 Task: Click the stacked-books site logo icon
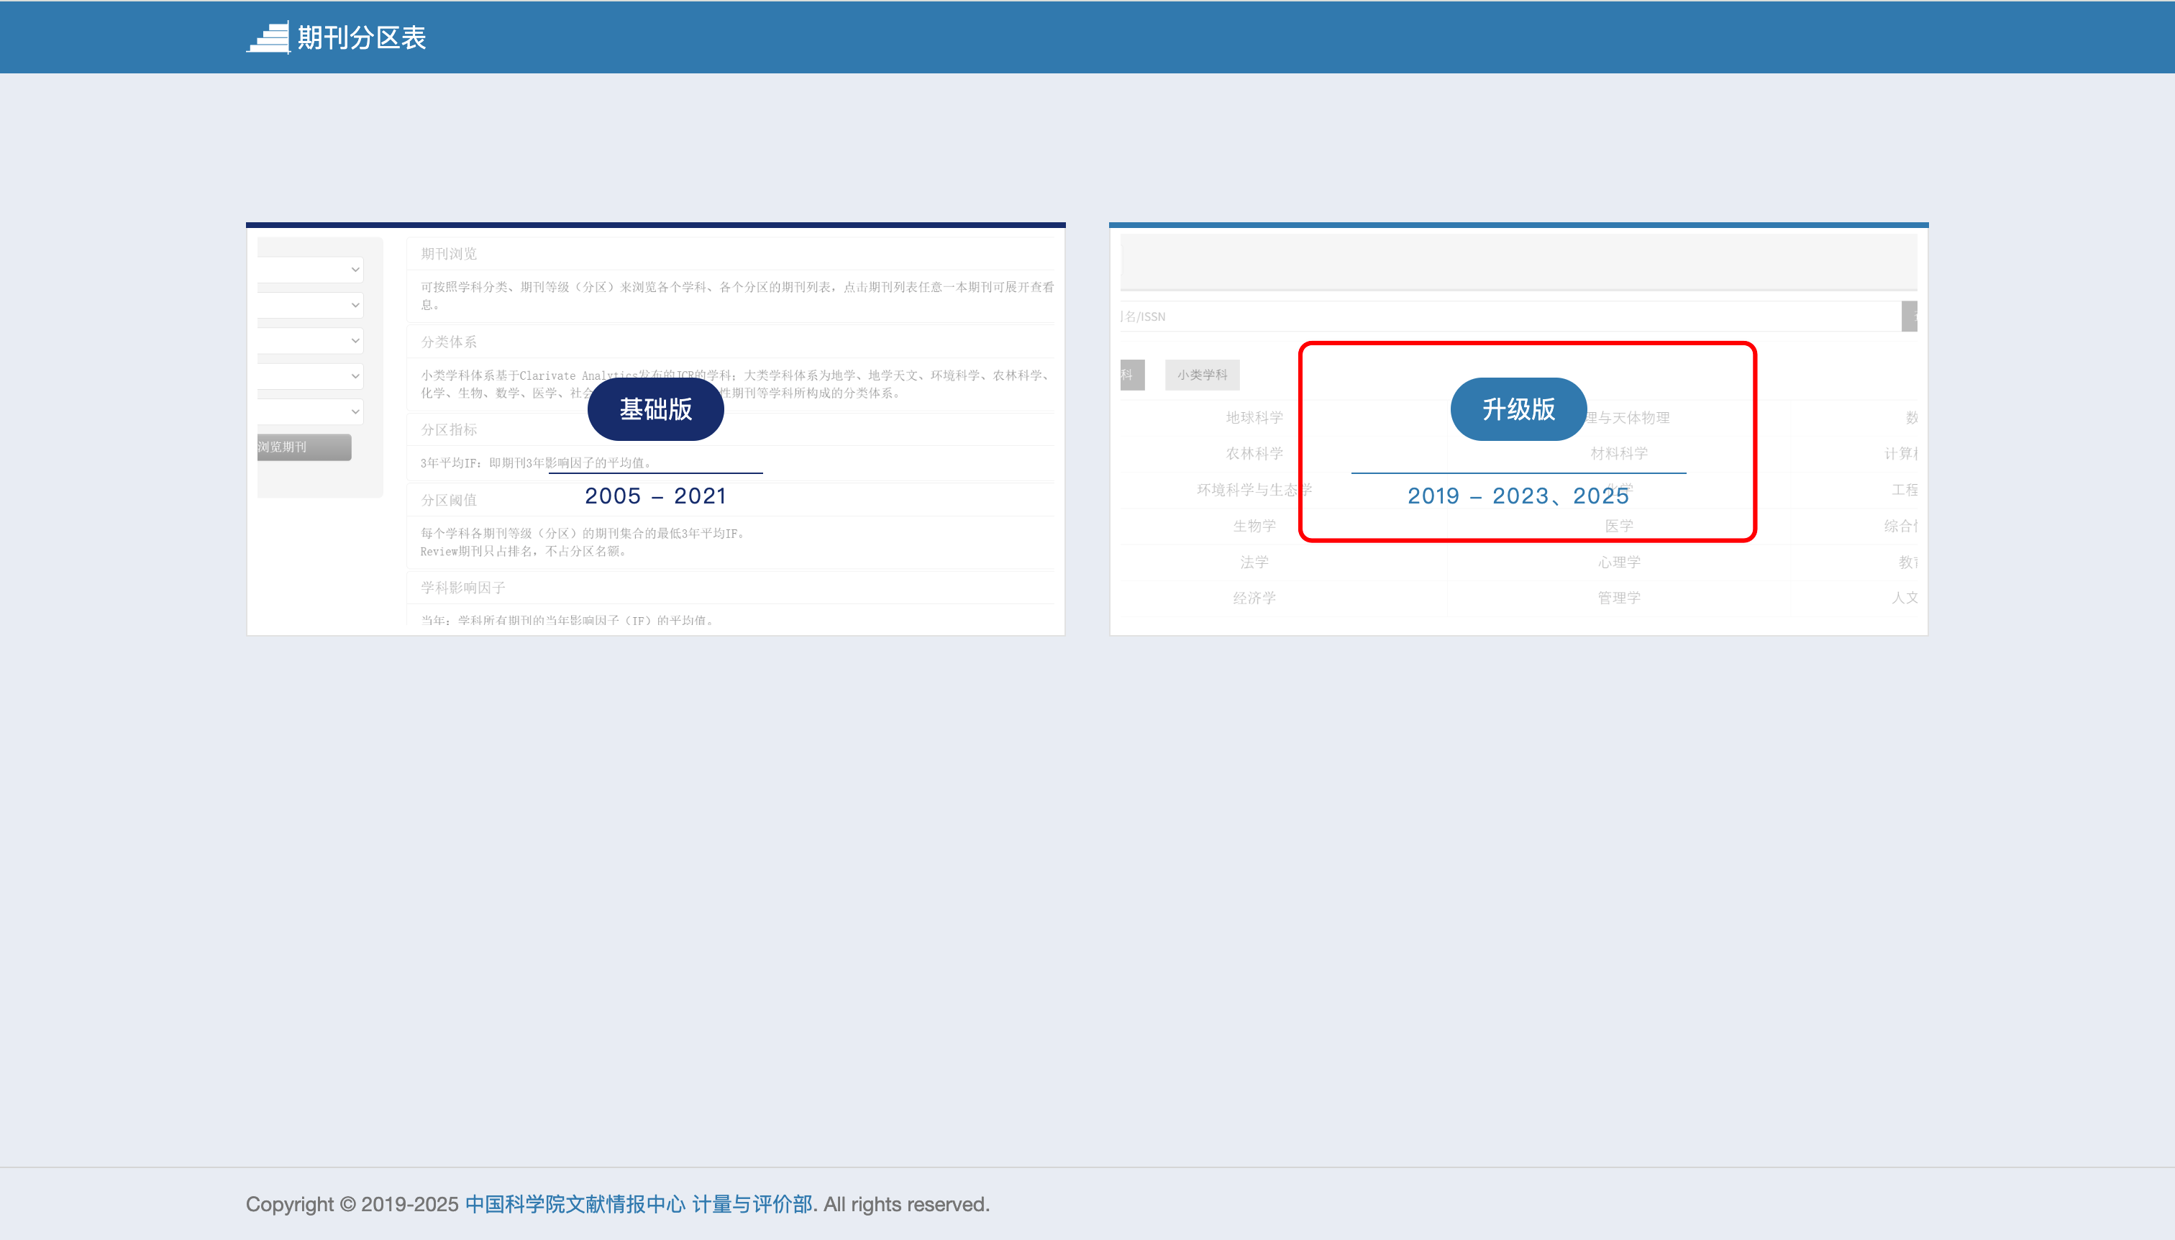pyautogui.click(x=268, y=37)
